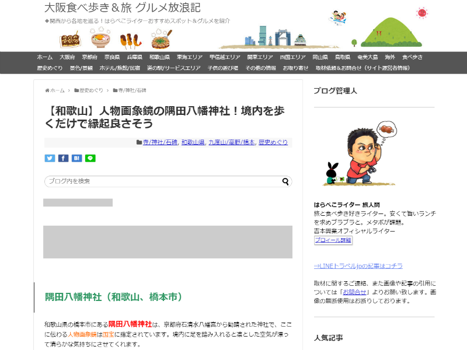467x350 pixels.
Task: Click the airplane travelers icon in the header
Action: pos(338,17)
